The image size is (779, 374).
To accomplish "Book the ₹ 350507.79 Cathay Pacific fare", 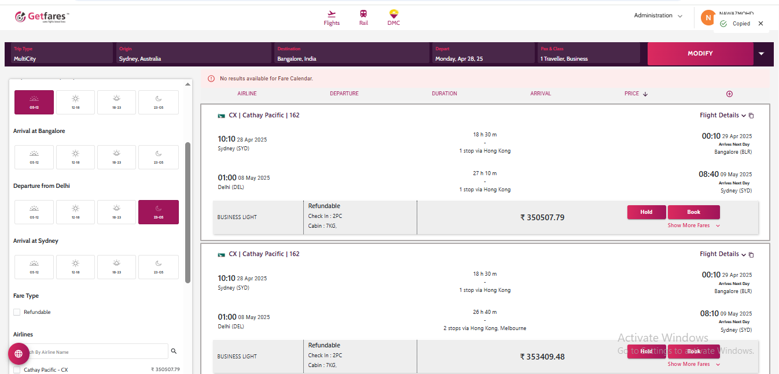I will pyautogui.click(x=693, y=212).
